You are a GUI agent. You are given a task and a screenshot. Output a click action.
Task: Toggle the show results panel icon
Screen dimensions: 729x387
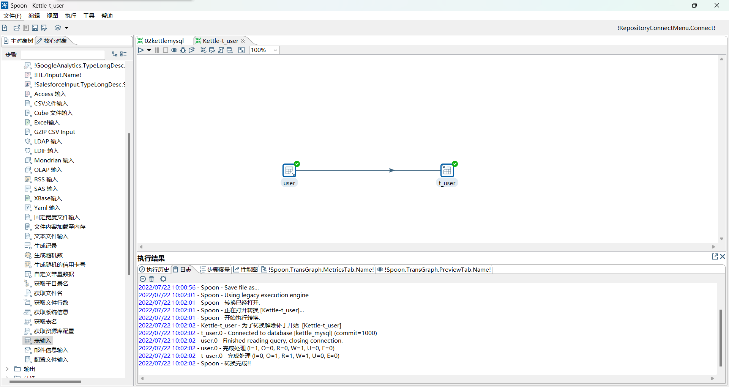(x=241, y=50)
